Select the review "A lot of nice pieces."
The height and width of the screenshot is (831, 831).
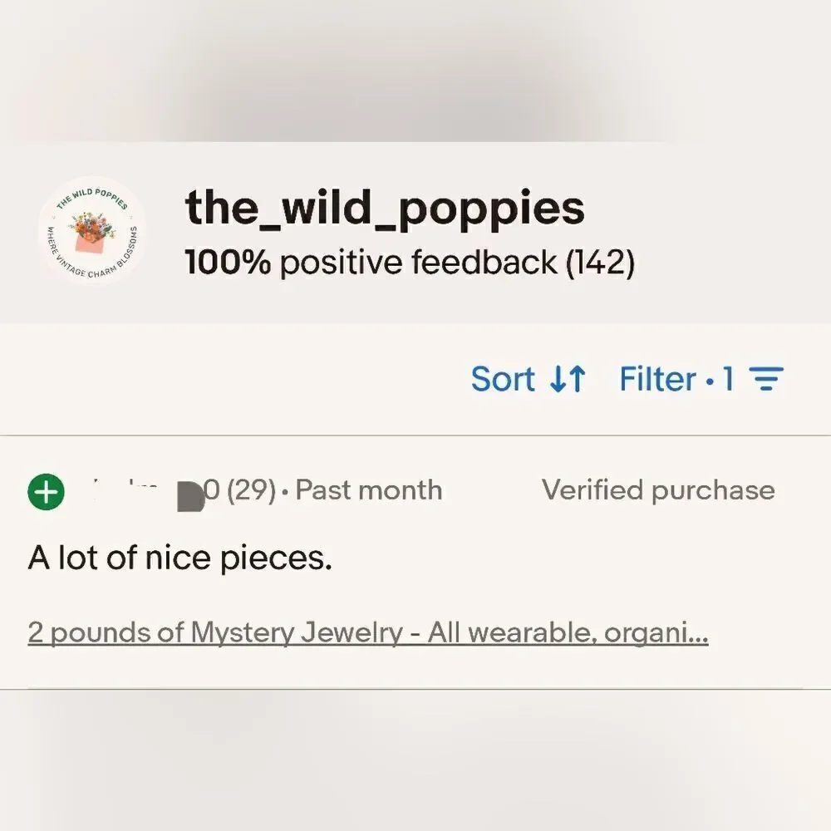pos(180,558)
